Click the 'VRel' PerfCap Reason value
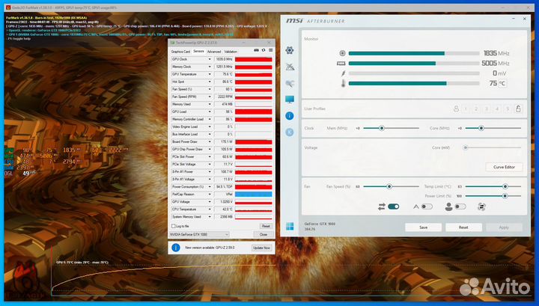The width and height of the screenshot is (539, 306). pos(224,195)
